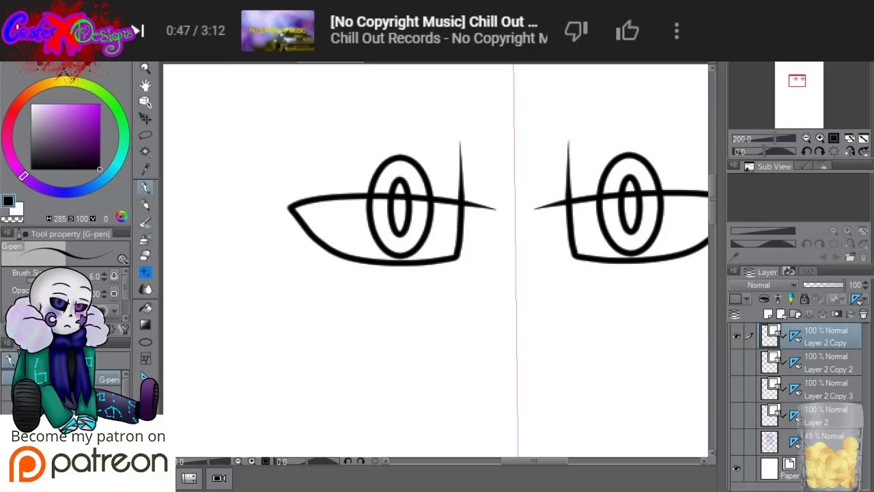Image resolution: width=874 pixels, height=492 pixels.
Task: Create new raster layer
Action: pos(768,314)
